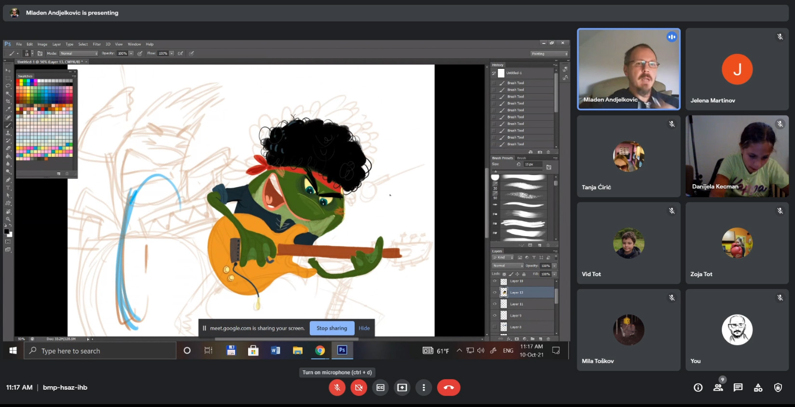The width and height of the screenshot is (795, 407).
Task: Add layer mask in Layers panel
Action: click(517, 339)
